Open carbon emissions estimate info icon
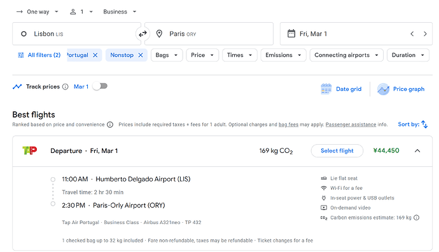The height and width of the screenshot is (252, 439). (417, 218)
